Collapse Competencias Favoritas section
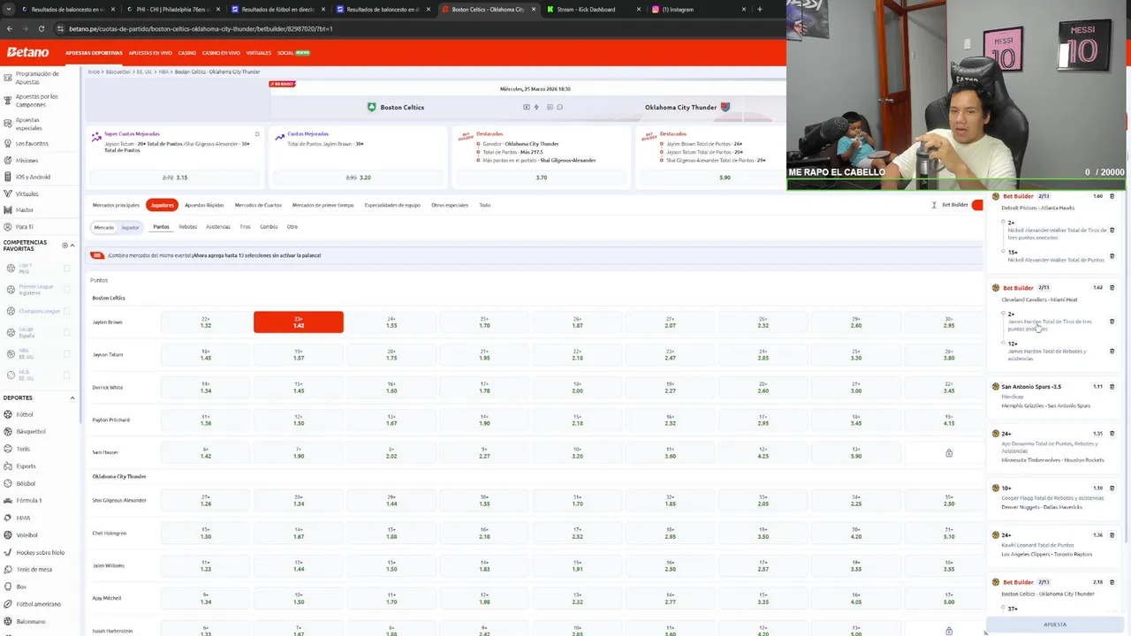Viewport: 1131px width, 636px height. click(x=72, y=246)
